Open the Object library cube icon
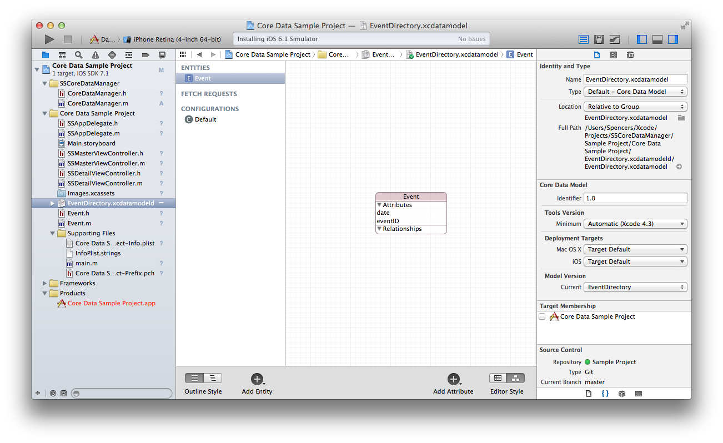 click(622, 394)
